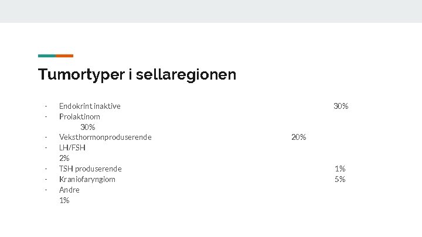
Task: Click the teal segment of the accent bar
Action: pos(47,56)
